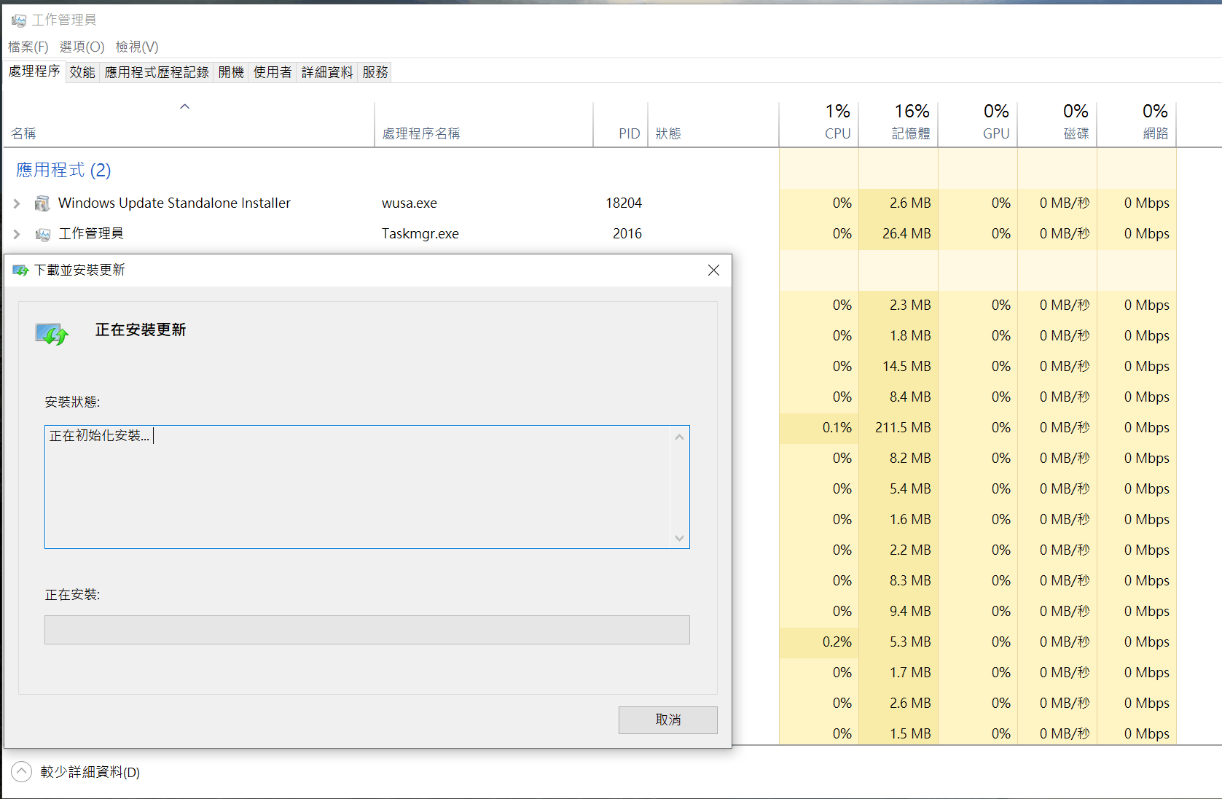Collapse the 應用程式 (2) group header
The image size is (1222, 799).
pos(63,171)
